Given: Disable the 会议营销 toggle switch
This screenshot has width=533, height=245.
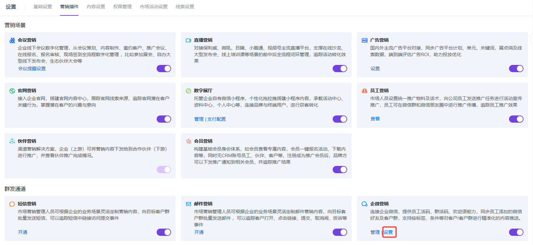Looking at the screenshot, I should (x=164, y=69).
